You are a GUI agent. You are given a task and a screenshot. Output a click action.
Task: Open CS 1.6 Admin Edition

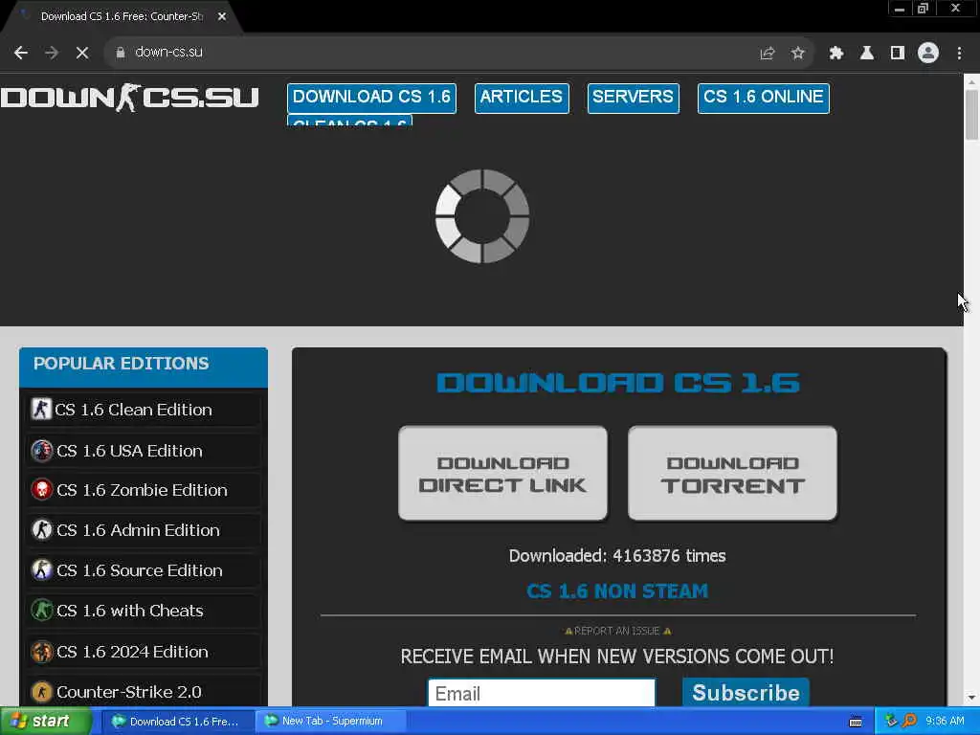pos(144,530)
